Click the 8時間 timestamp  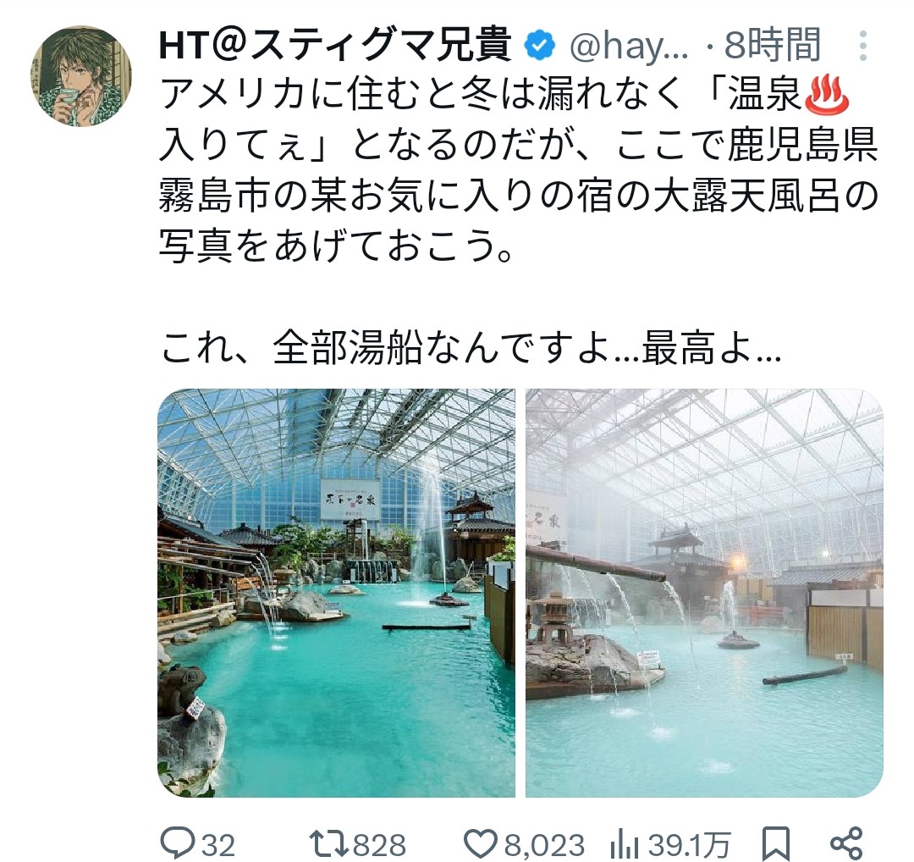click(x=773, y=45)
